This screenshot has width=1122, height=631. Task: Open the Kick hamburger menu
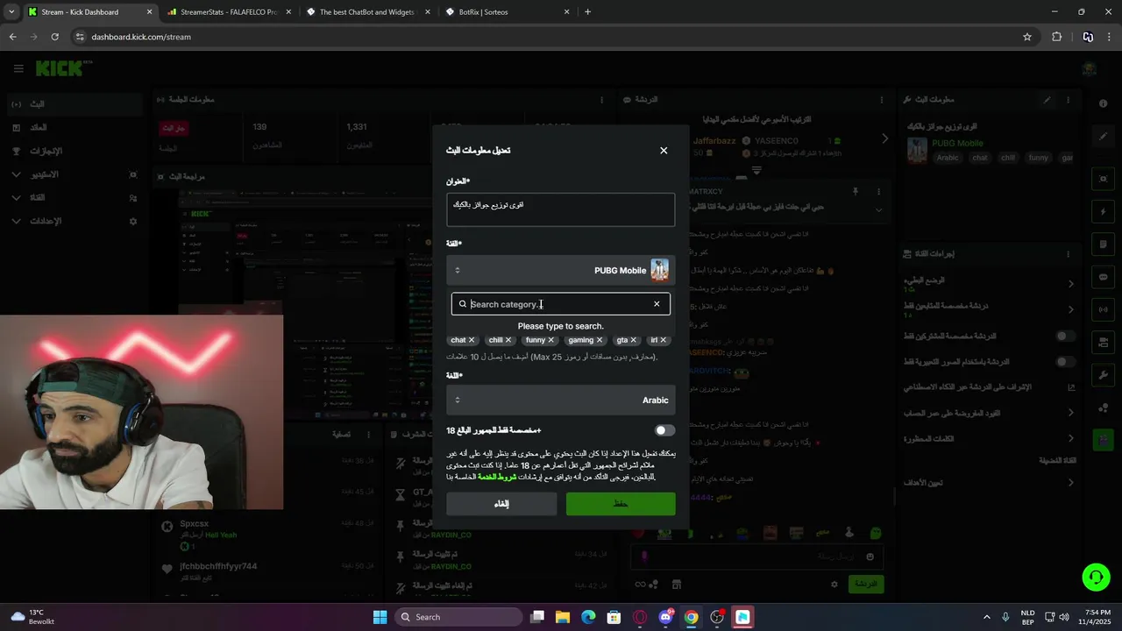click(x=18, y=68)
